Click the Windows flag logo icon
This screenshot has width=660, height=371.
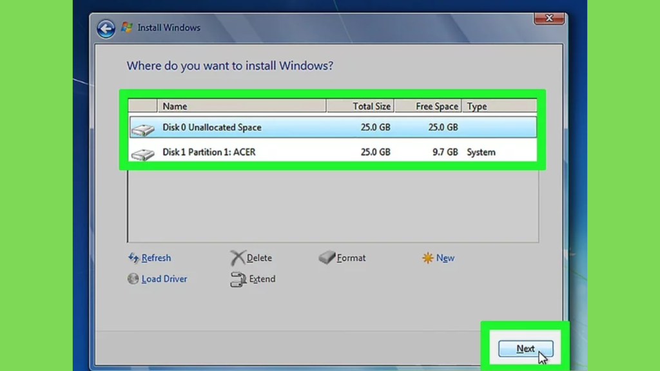point(127,27)
